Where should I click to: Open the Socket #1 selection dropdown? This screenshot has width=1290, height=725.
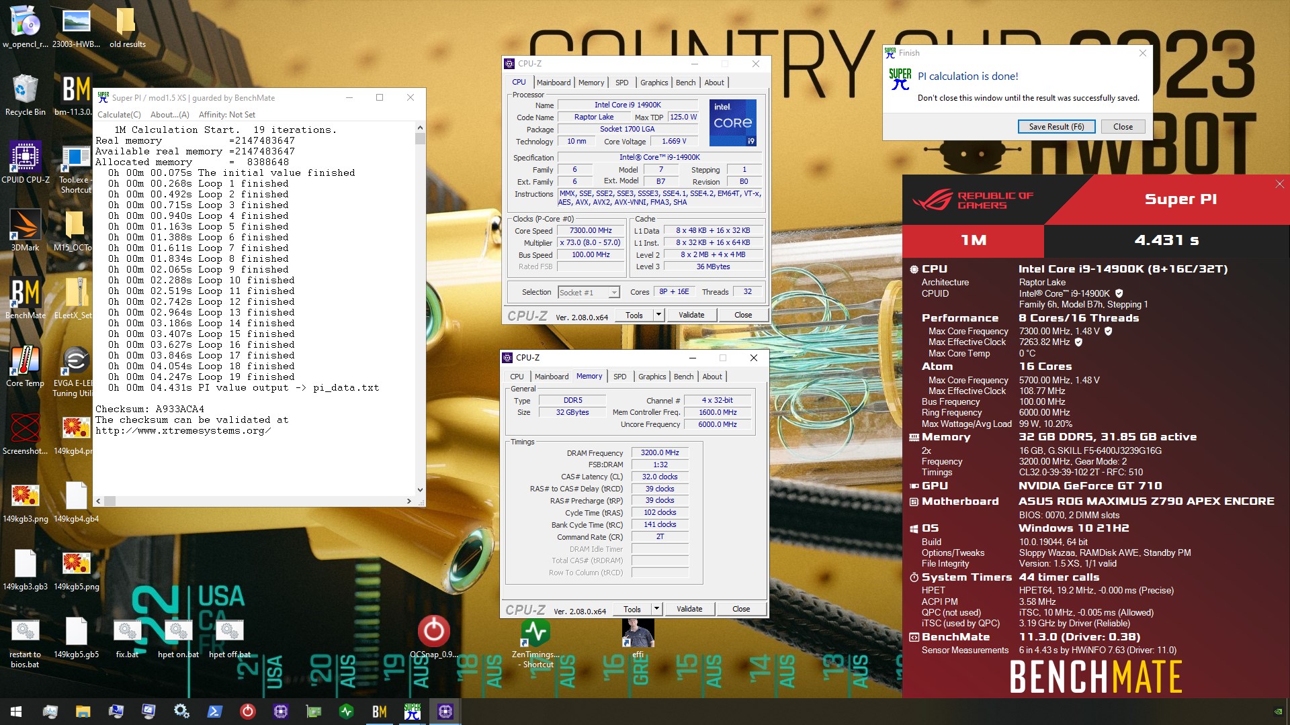[x=589, y=292]
